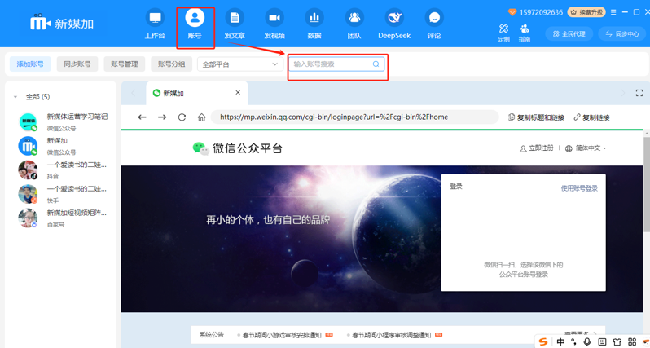
Task: Open the 全民代理 button
Action: pos(569,34)
